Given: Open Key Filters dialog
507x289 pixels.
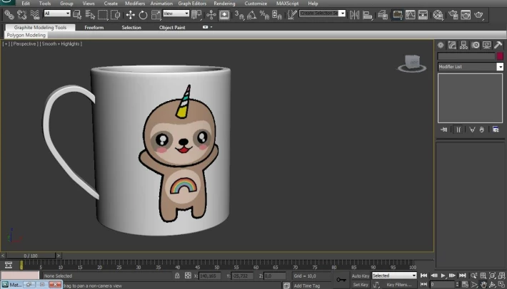Looking at the screenshot, I should pos(398,285).
